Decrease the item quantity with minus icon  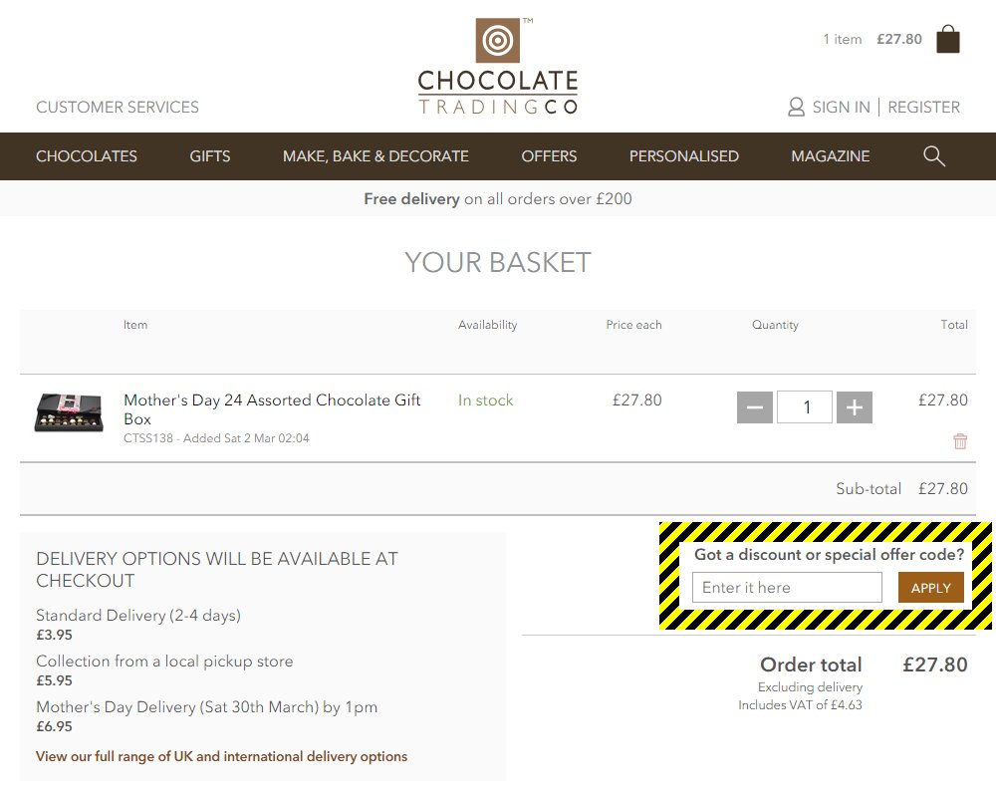pos(755,406)
